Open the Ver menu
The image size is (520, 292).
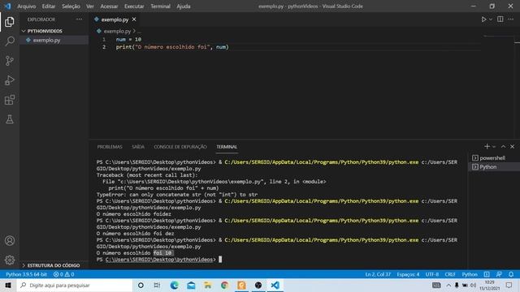[90, 6]
